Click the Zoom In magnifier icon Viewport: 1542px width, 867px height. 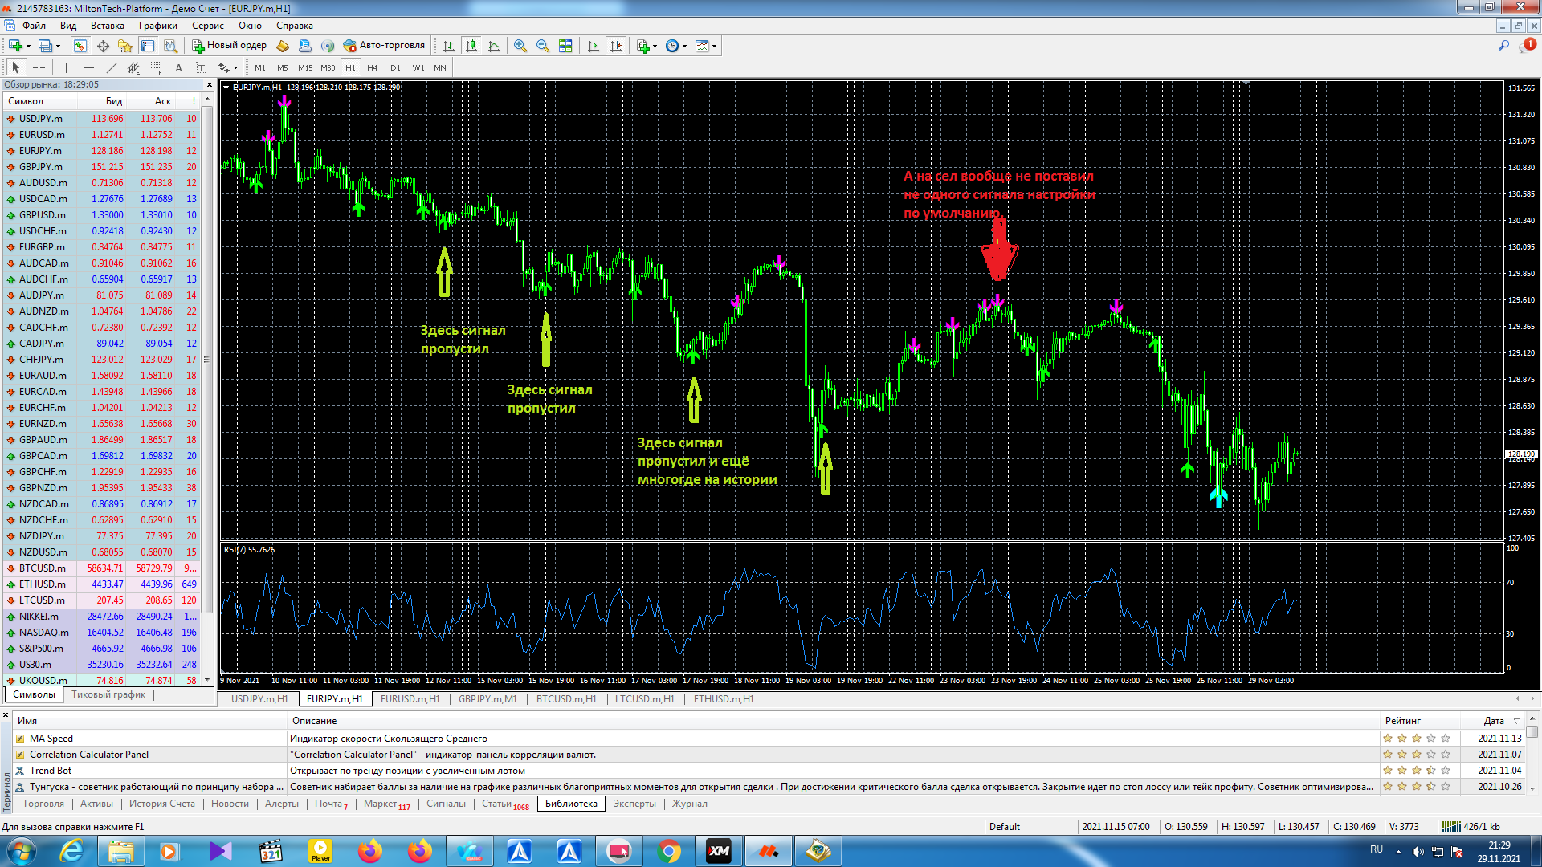pyautogui.click(x=520, y=46)
